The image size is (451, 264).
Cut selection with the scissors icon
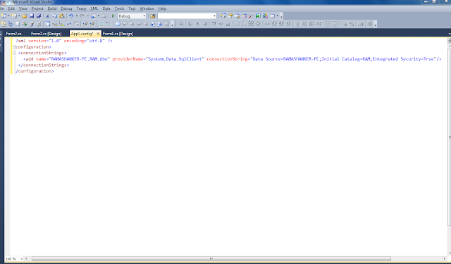point(48,16)
